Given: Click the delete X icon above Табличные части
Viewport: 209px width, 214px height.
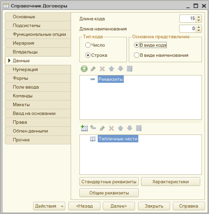Looking at the screenshot, I should tap(111, 128).
